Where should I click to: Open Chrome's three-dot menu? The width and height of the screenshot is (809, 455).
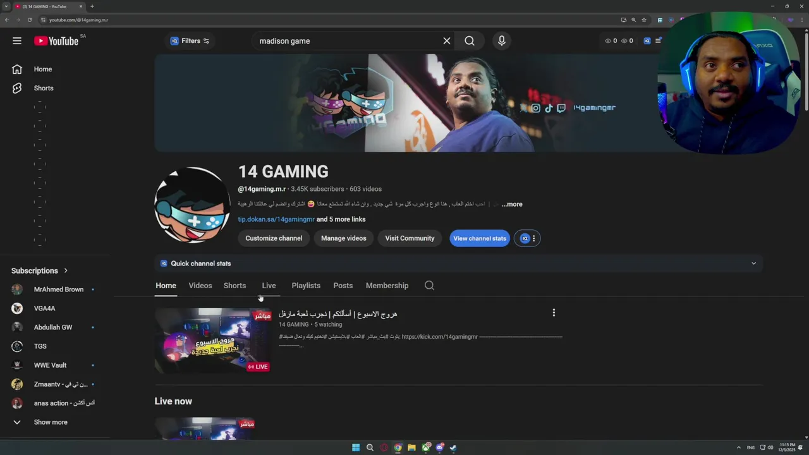click(x=801, y=20)
